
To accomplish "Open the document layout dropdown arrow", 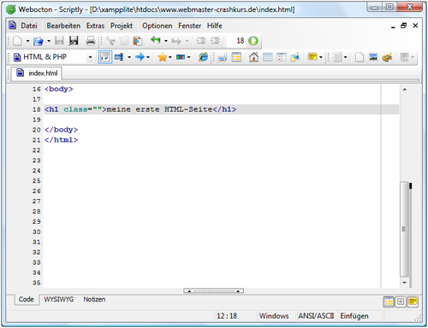I will click(x=345, y=57).
